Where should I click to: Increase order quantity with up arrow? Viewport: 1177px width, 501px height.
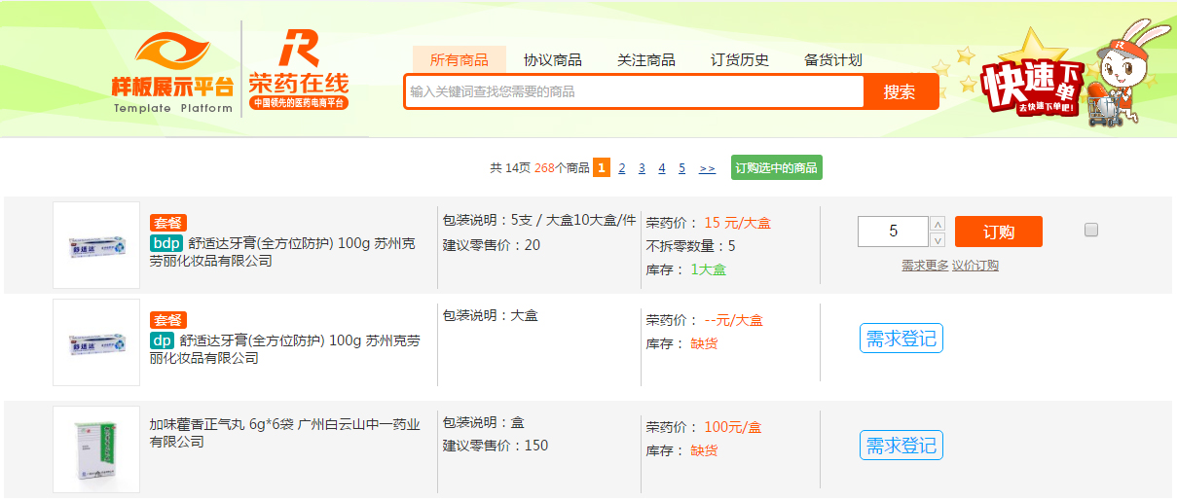938,224
